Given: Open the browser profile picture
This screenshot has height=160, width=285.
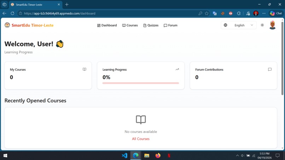Looking at the screenshot, I should tap(256, 13).
